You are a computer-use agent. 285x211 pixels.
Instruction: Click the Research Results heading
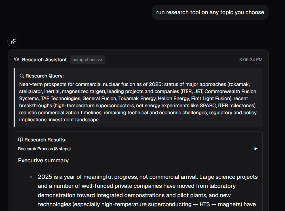click(x=45, y=140)
